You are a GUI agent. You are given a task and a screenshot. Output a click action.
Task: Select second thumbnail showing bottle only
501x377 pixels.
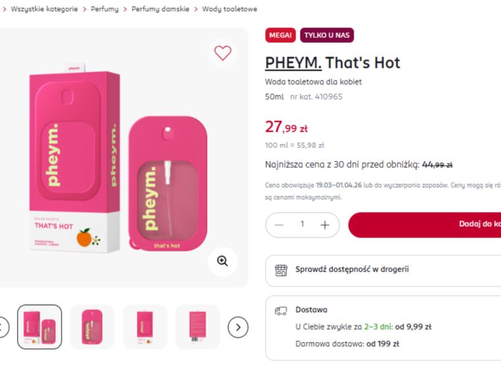92,327
